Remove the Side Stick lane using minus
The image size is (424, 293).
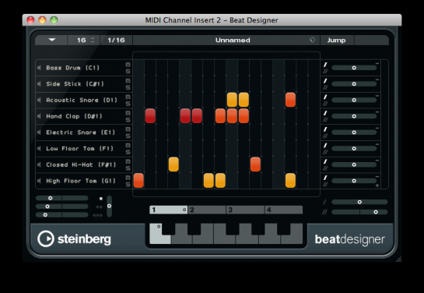click(377, 80)
